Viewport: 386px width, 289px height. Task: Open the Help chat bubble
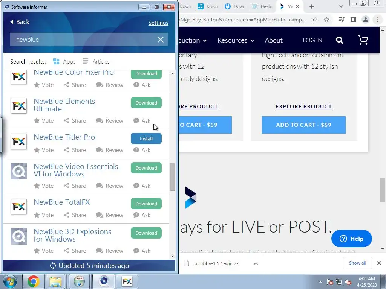coord(352,239)
